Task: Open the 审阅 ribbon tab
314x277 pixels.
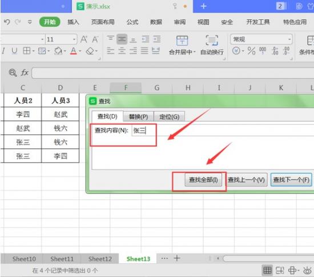Action: [180, 22]
